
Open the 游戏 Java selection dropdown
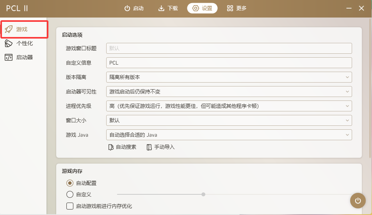pos(229,135)
